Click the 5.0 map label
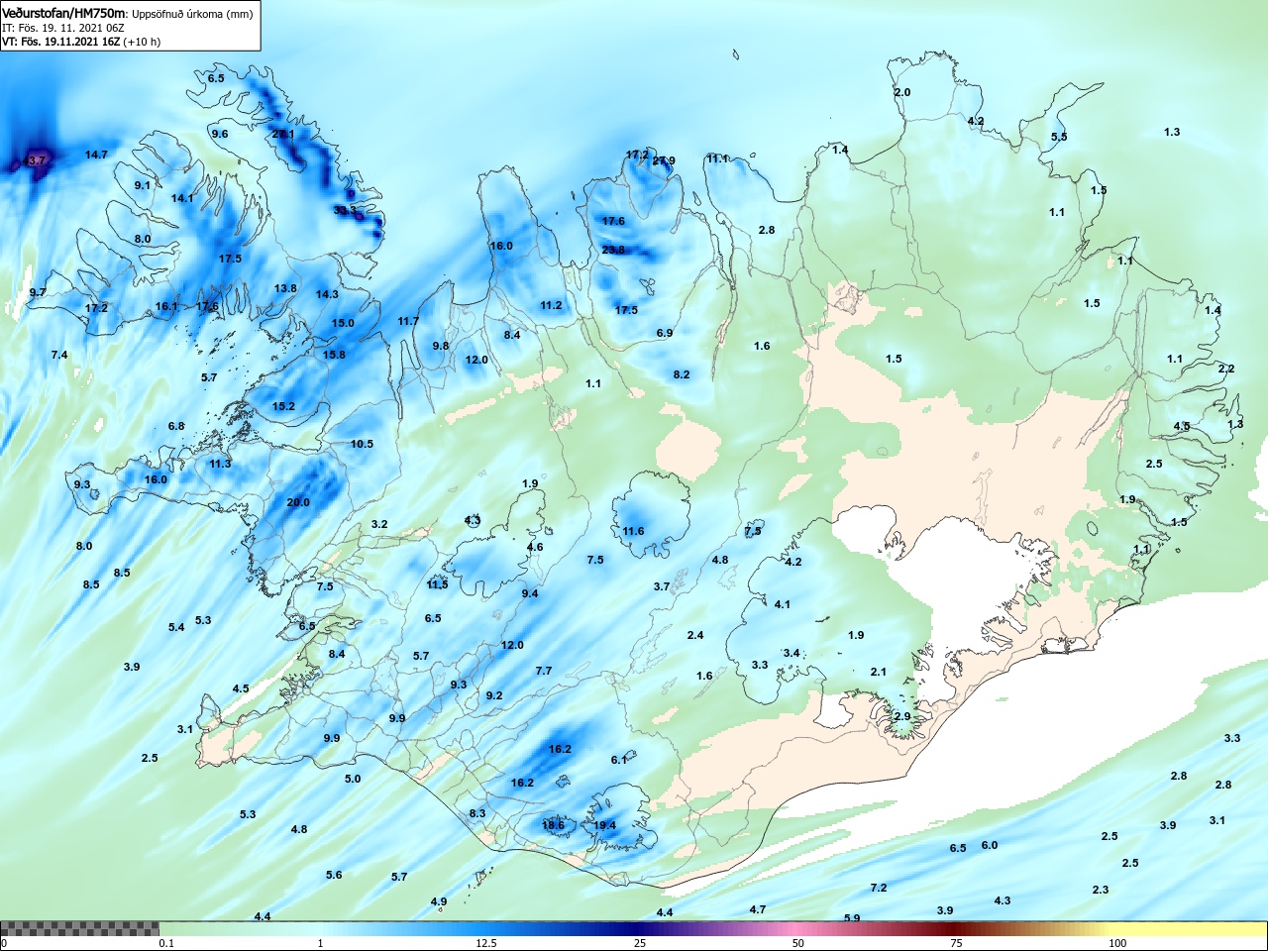The height and width of the screenshot is (951, 1268). click(353, 779)
